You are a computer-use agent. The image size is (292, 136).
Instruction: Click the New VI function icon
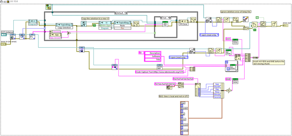tap(84, 24)
